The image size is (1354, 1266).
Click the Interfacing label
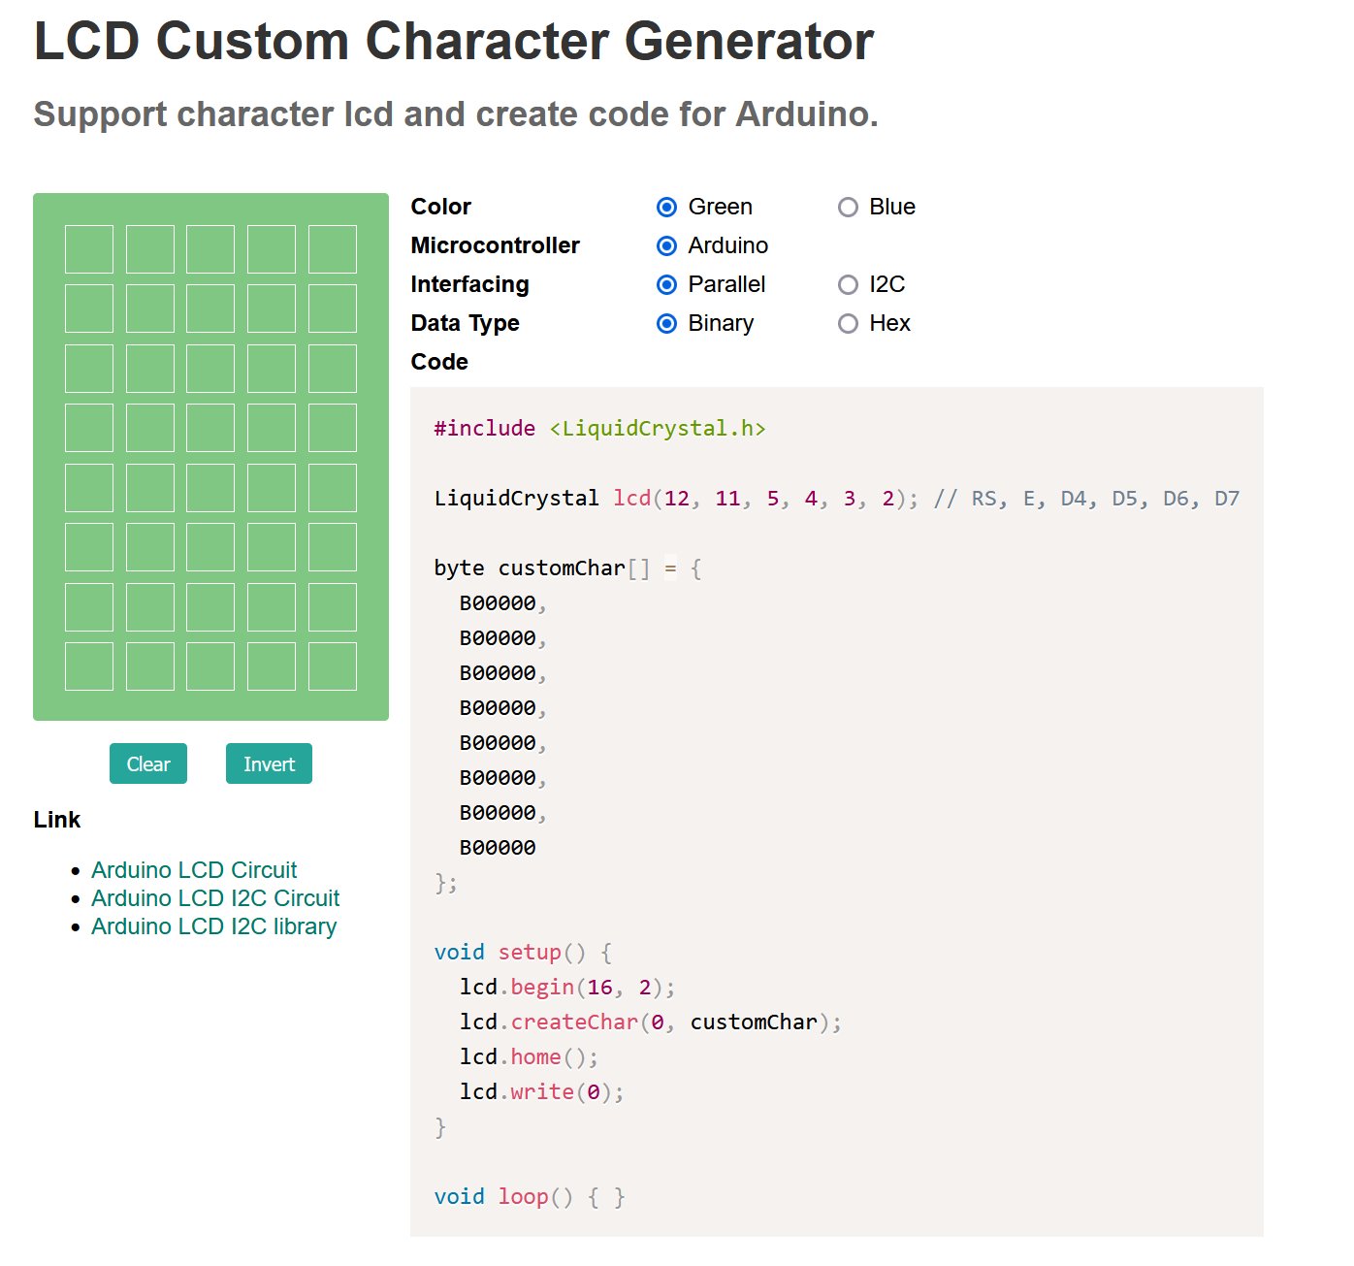point(469,284)
